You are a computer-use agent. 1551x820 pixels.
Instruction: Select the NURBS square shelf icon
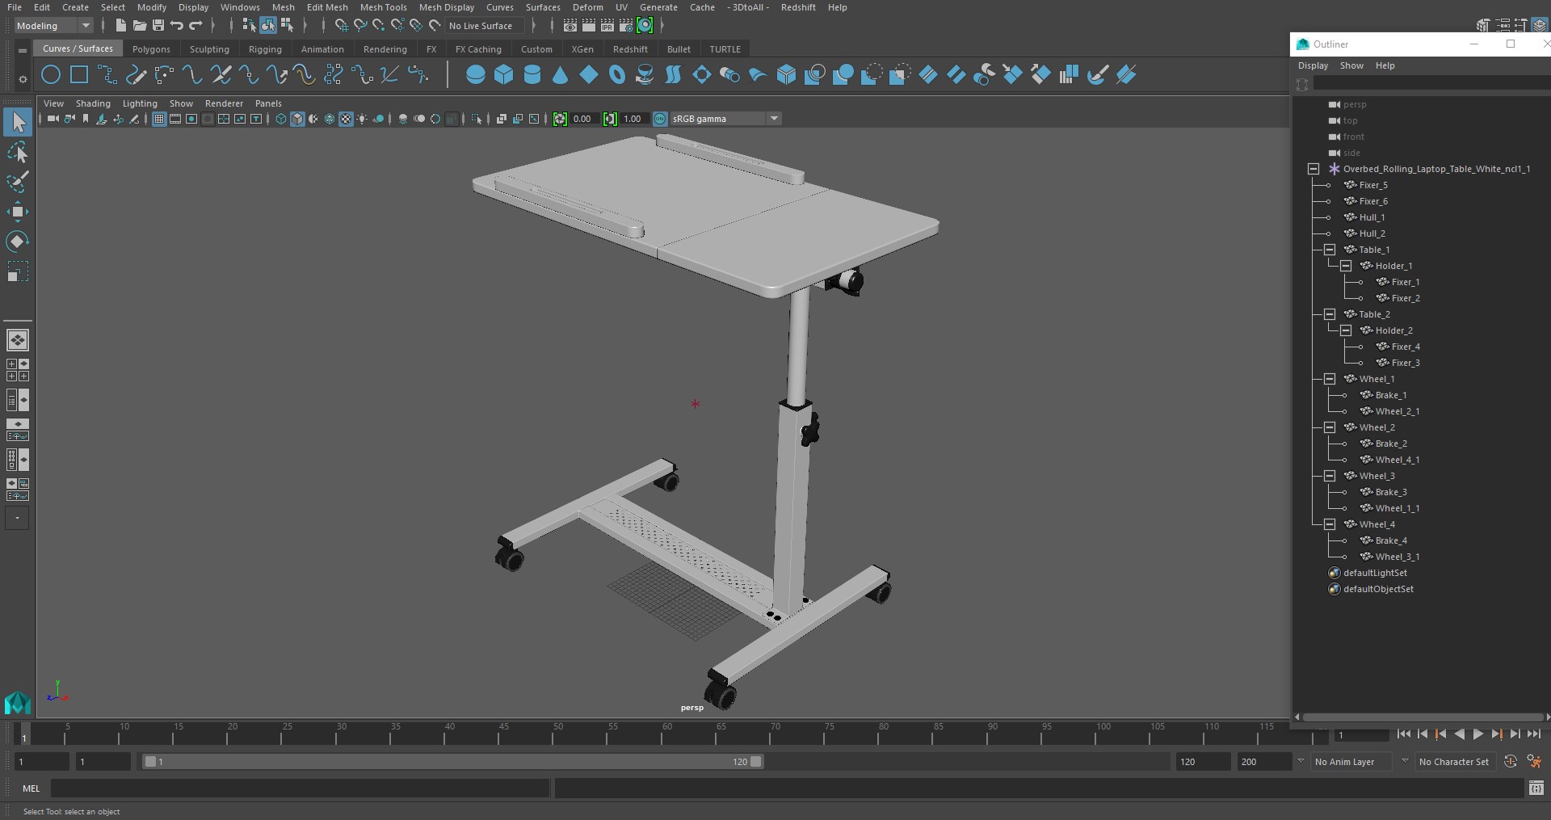pos(79,75)
